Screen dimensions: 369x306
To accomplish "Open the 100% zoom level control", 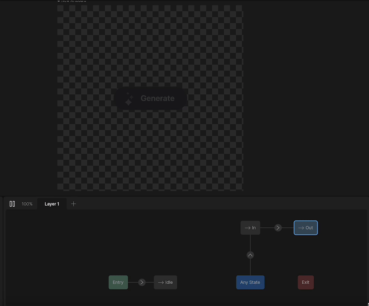I will 27,204.
